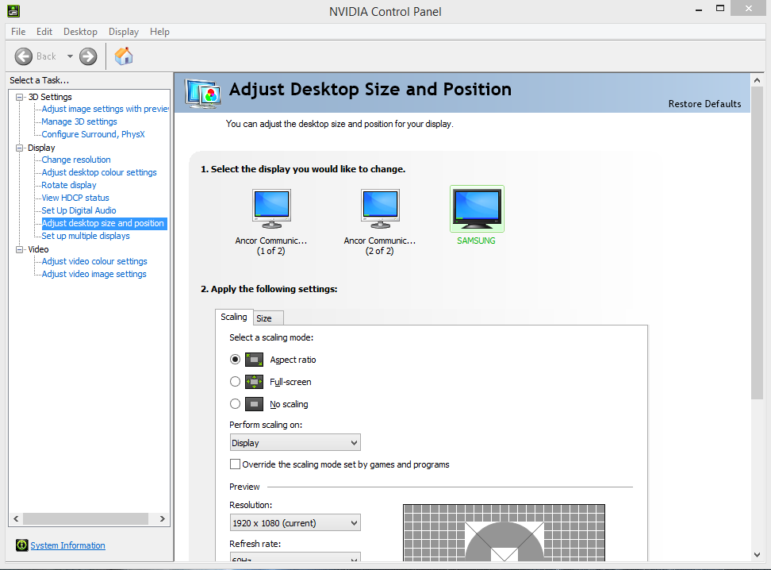Select the Aspect ratio radio button

[x=235, y=360]
